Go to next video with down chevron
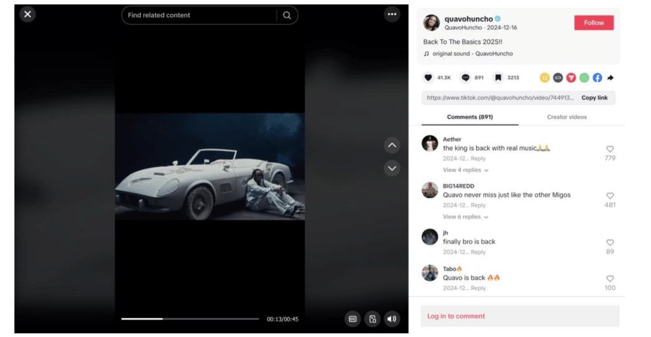 (392, 168)
